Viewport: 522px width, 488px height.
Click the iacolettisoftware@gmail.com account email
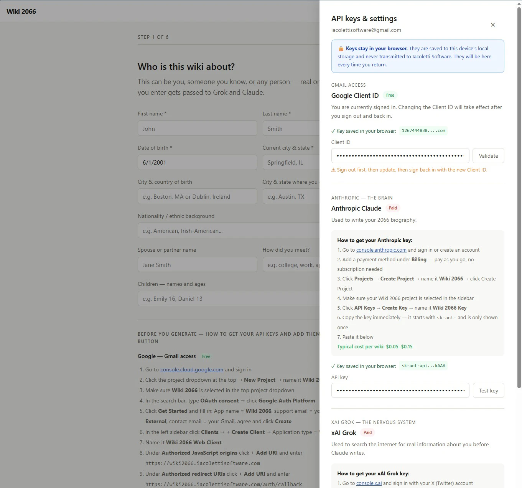point(366,30)
